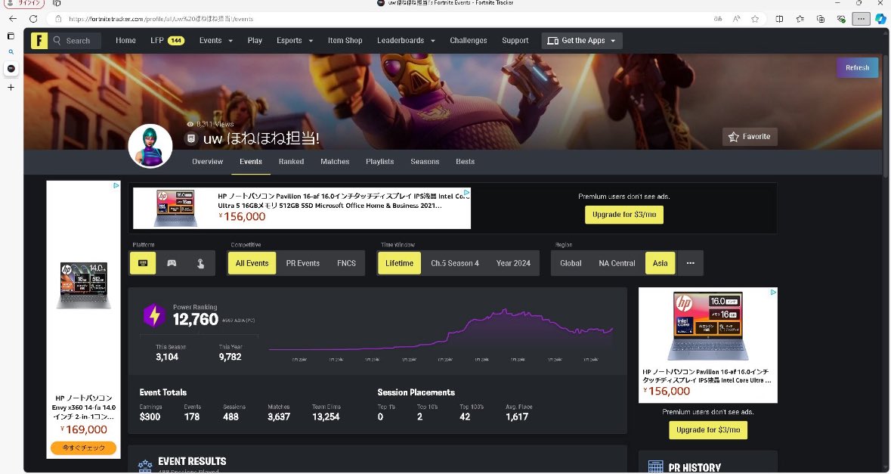
Task: Click the Power Ranking lightning bolt icon
Action: click(x=154, y=315)
